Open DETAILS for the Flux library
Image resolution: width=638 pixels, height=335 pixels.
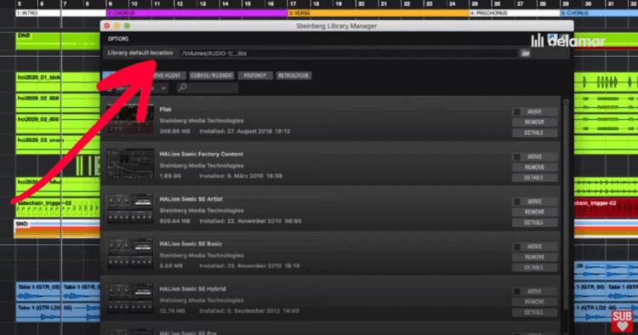click(x=534, y=133)
